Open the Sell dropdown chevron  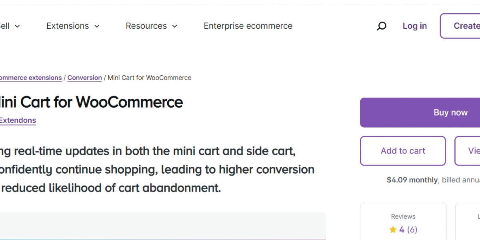17,26
